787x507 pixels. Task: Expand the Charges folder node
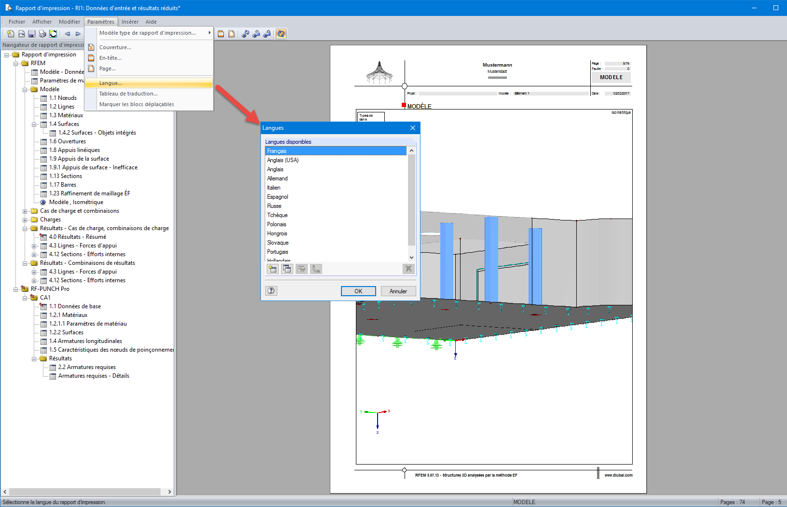pyautogui.click(x=25, y=220)
